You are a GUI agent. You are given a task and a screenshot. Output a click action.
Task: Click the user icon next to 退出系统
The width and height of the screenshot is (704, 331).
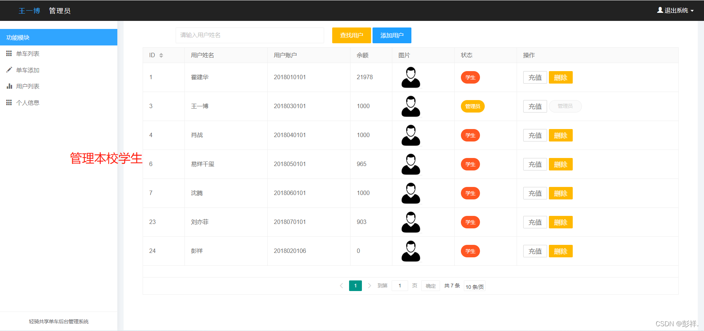click(660, 10)
